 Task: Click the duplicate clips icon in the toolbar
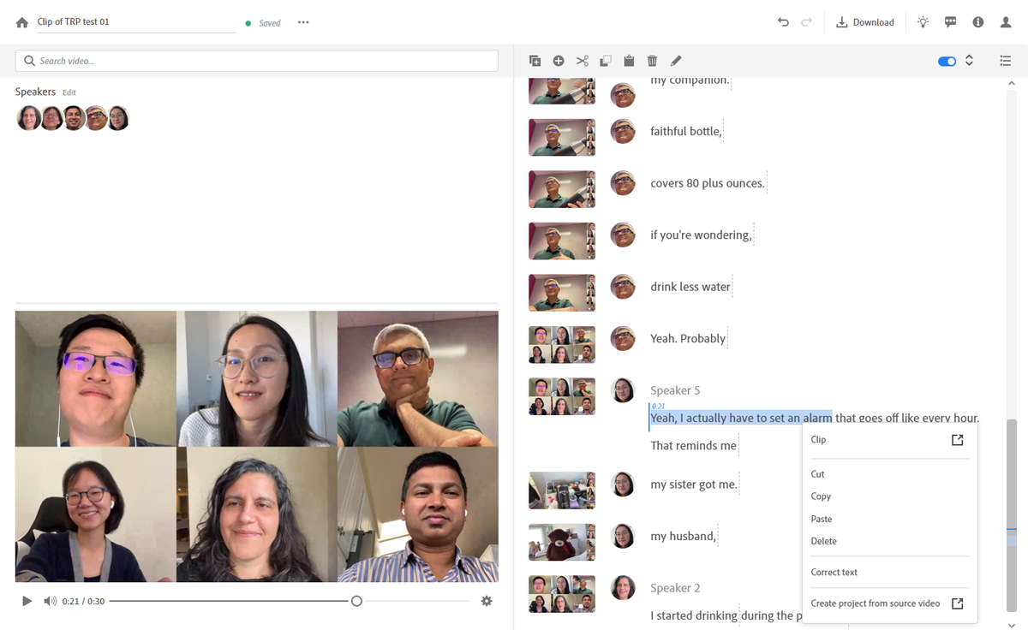pyautogui.click(x=535, y=61)
